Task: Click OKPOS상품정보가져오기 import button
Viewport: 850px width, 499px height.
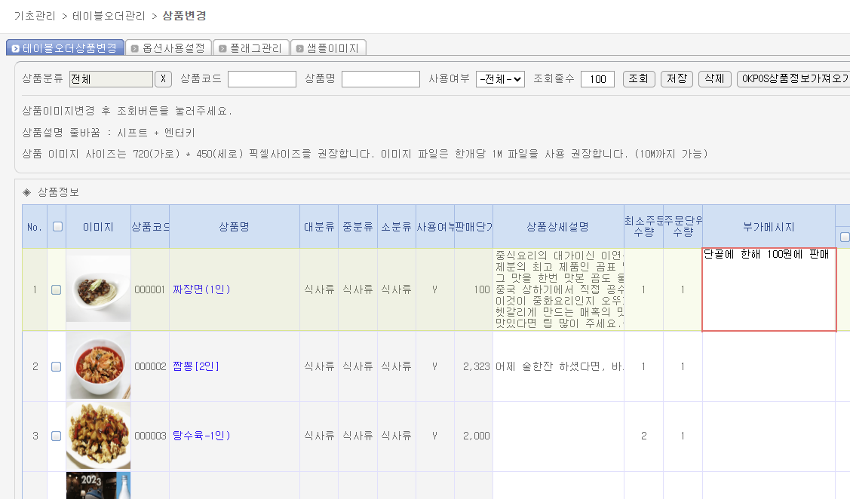Action: [x=793, y=79]
